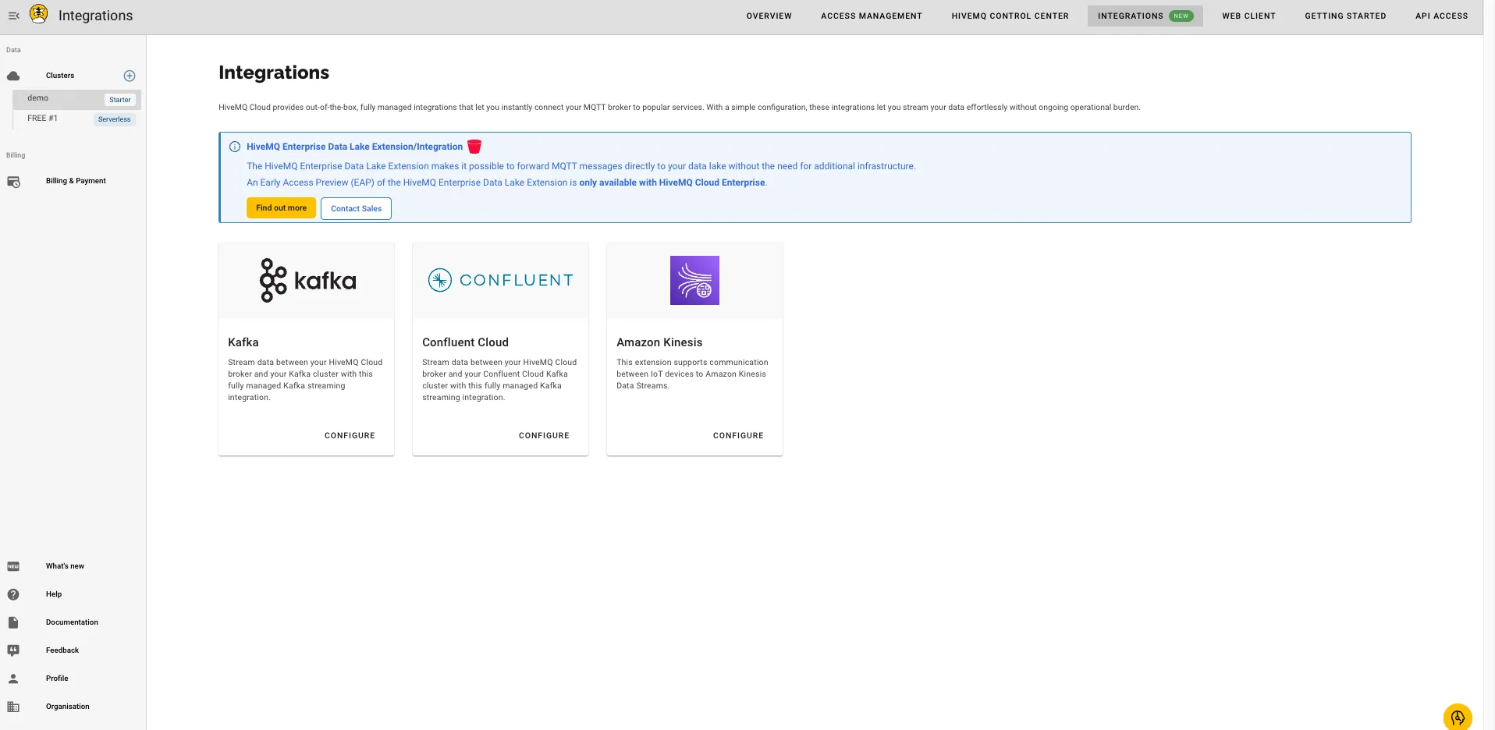1495x730 pixels.
Task: Click the NEW badge on Integrations tab
Action: 1181,16
